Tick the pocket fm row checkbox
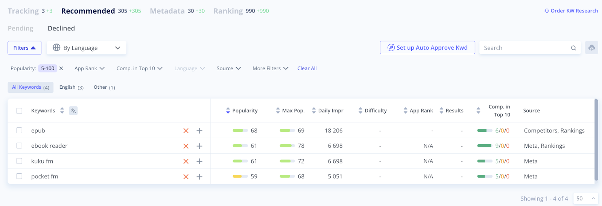This screenshot has height=206, width=602. point(19,176)
